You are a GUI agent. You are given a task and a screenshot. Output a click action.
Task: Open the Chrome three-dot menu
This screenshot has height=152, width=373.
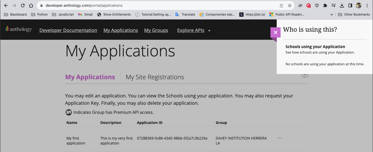coord(367,5)
